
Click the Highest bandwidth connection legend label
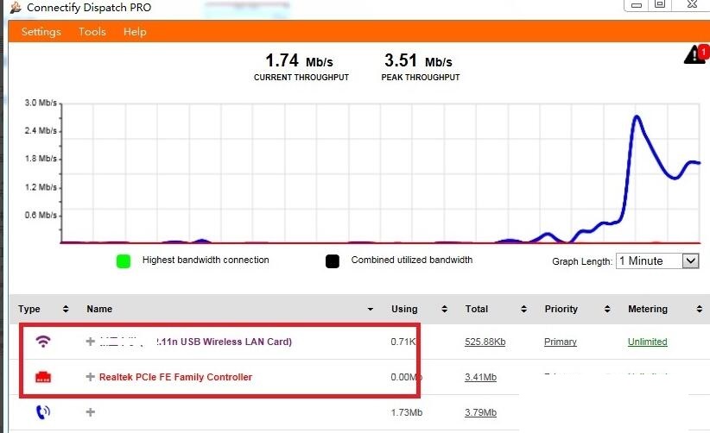click(x=206, y=260)
